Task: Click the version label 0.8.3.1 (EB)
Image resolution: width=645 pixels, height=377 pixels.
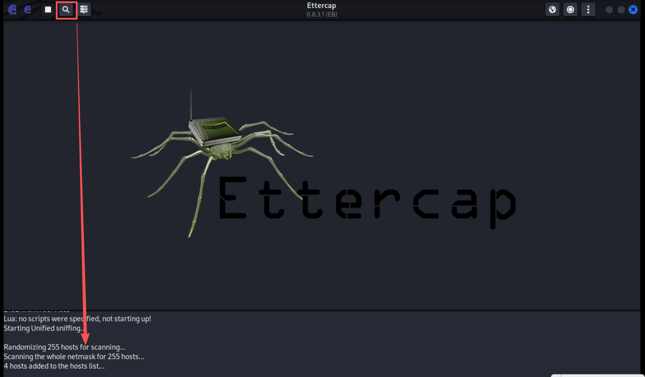Action: [322, 14]
